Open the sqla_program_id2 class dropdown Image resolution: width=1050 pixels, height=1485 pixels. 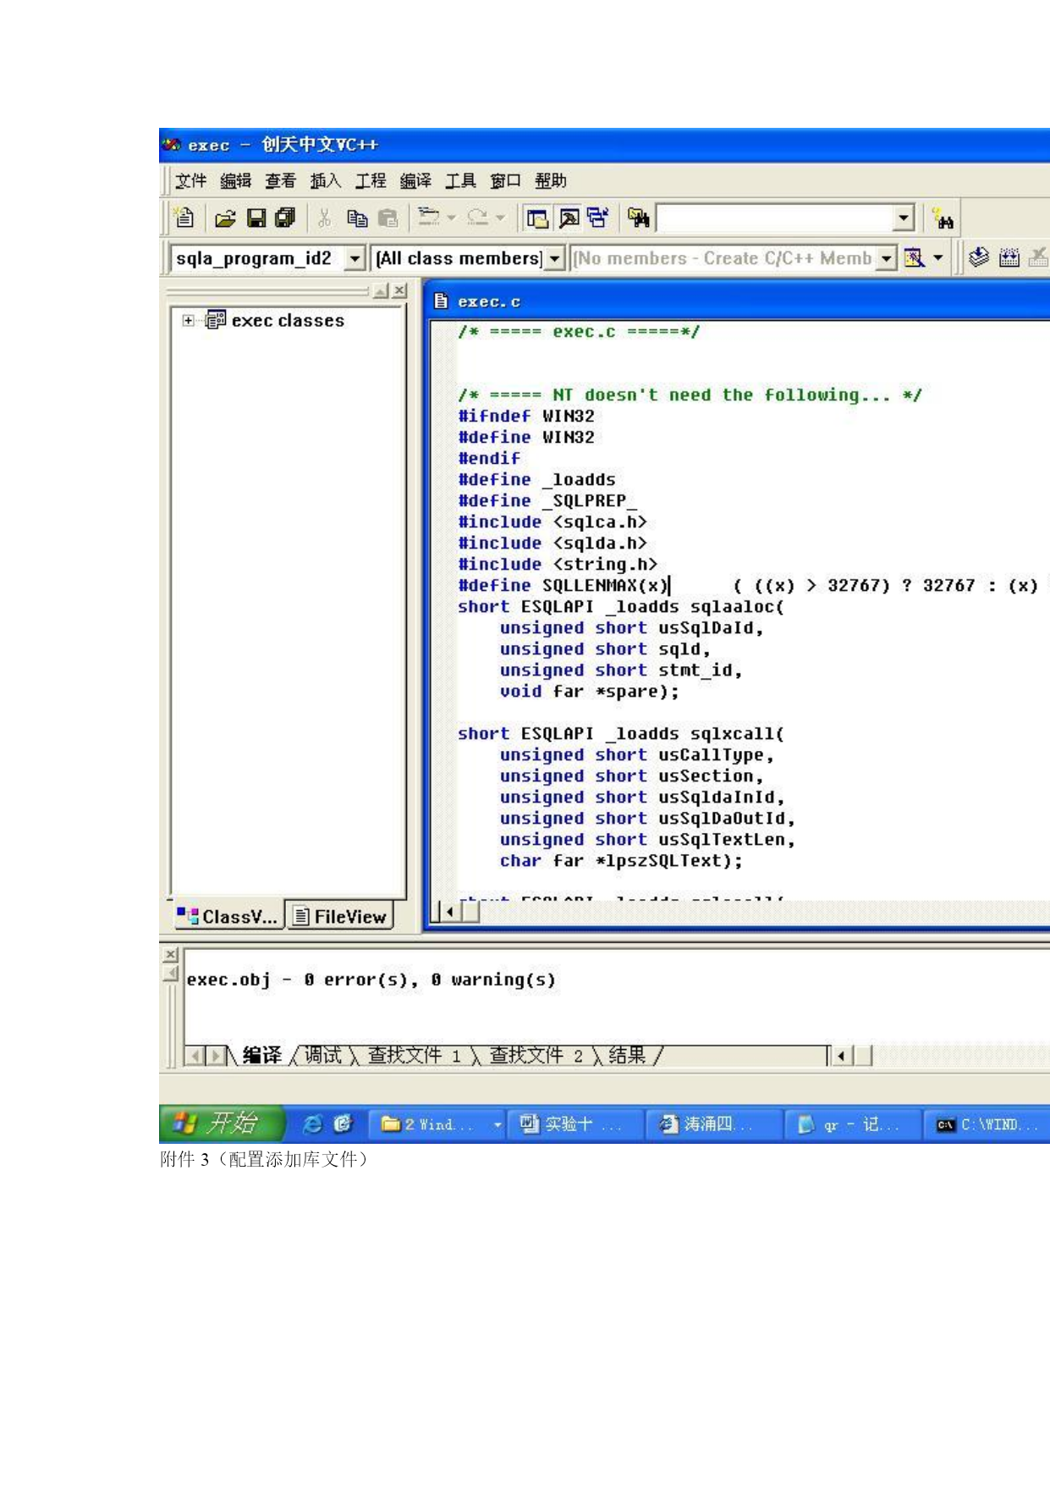tap(355, 258)
